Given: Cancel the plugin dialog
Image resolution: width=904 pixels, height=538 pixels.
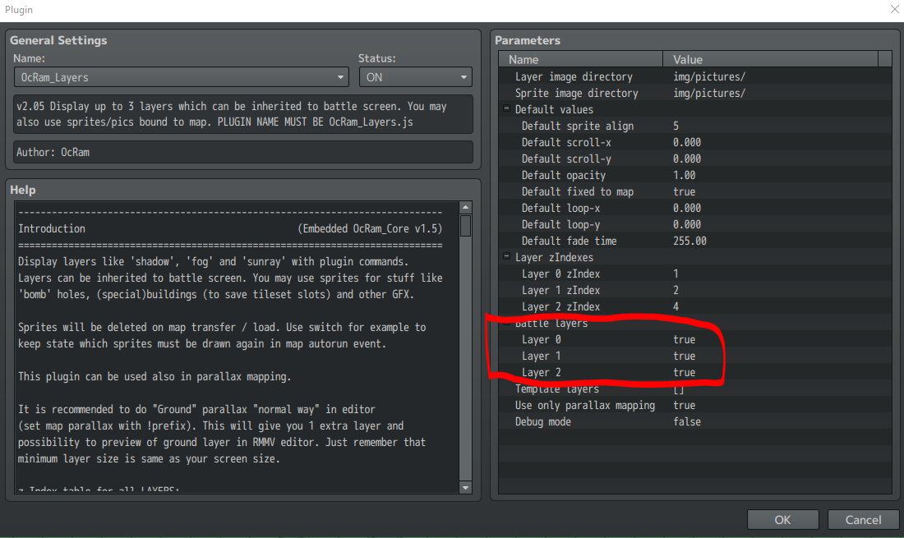Looking at the screenshot, I should pyautogui.click(x=863, y=520).
